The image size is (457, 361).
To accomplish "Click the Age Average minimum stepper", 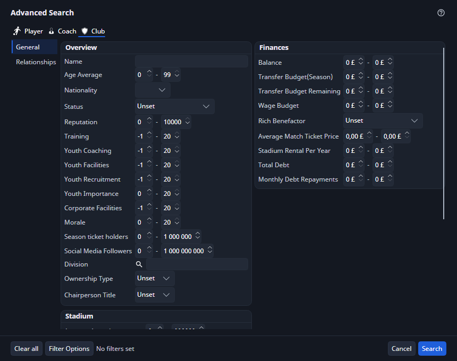I will pos(144,75).
